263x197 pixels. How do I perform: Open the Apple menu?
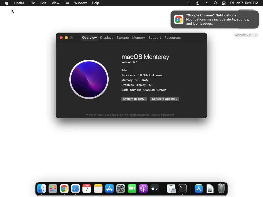[7, 3]
